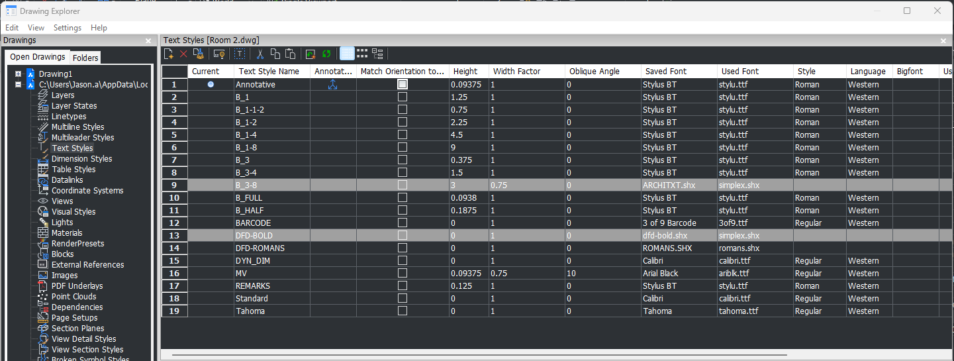Click the New text style icon
Image resolution: width=954 pixels, height=361 pixels.
click(169, 54)
